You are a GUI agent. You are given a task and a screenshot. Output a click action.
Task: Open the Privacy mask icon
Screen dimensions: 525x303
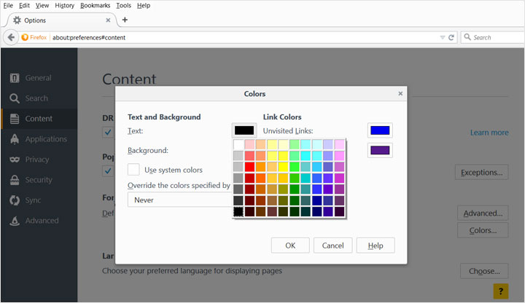15,160
